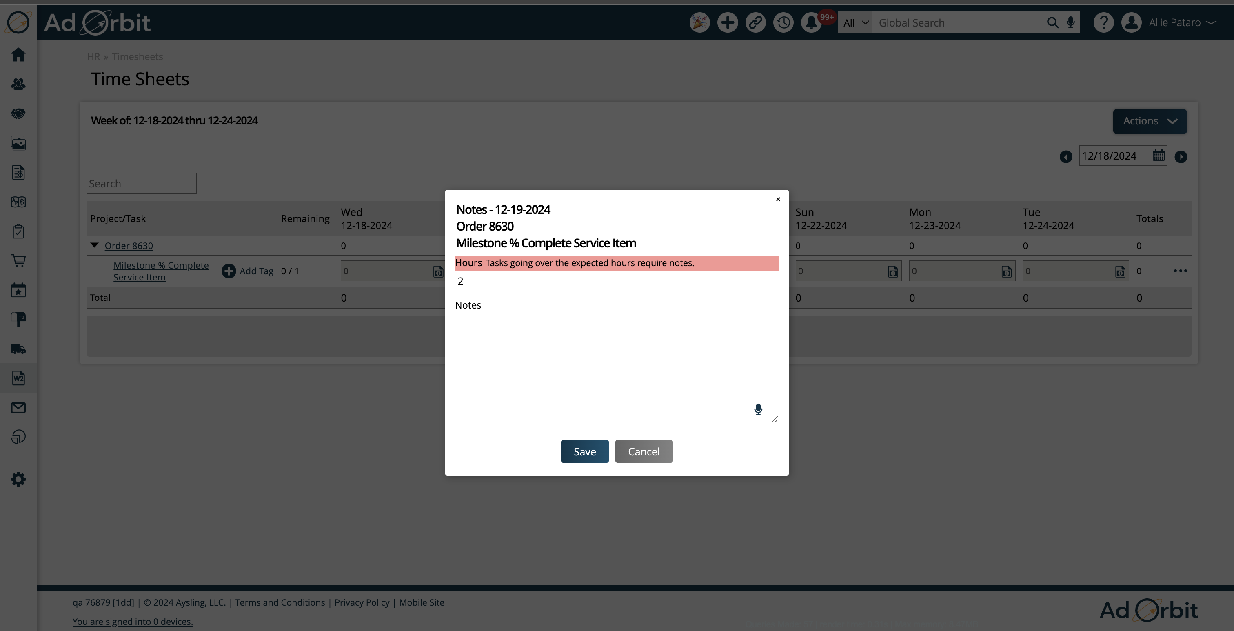Click the recent history clock icon

(783, 22)
